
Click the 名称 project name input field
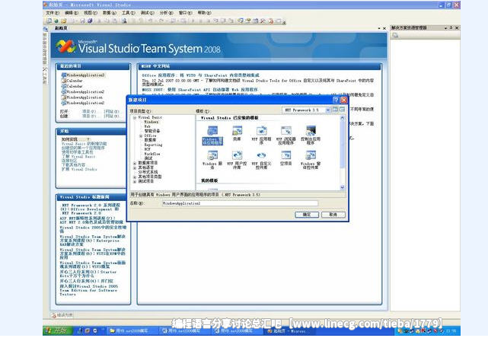click(240, 203)
